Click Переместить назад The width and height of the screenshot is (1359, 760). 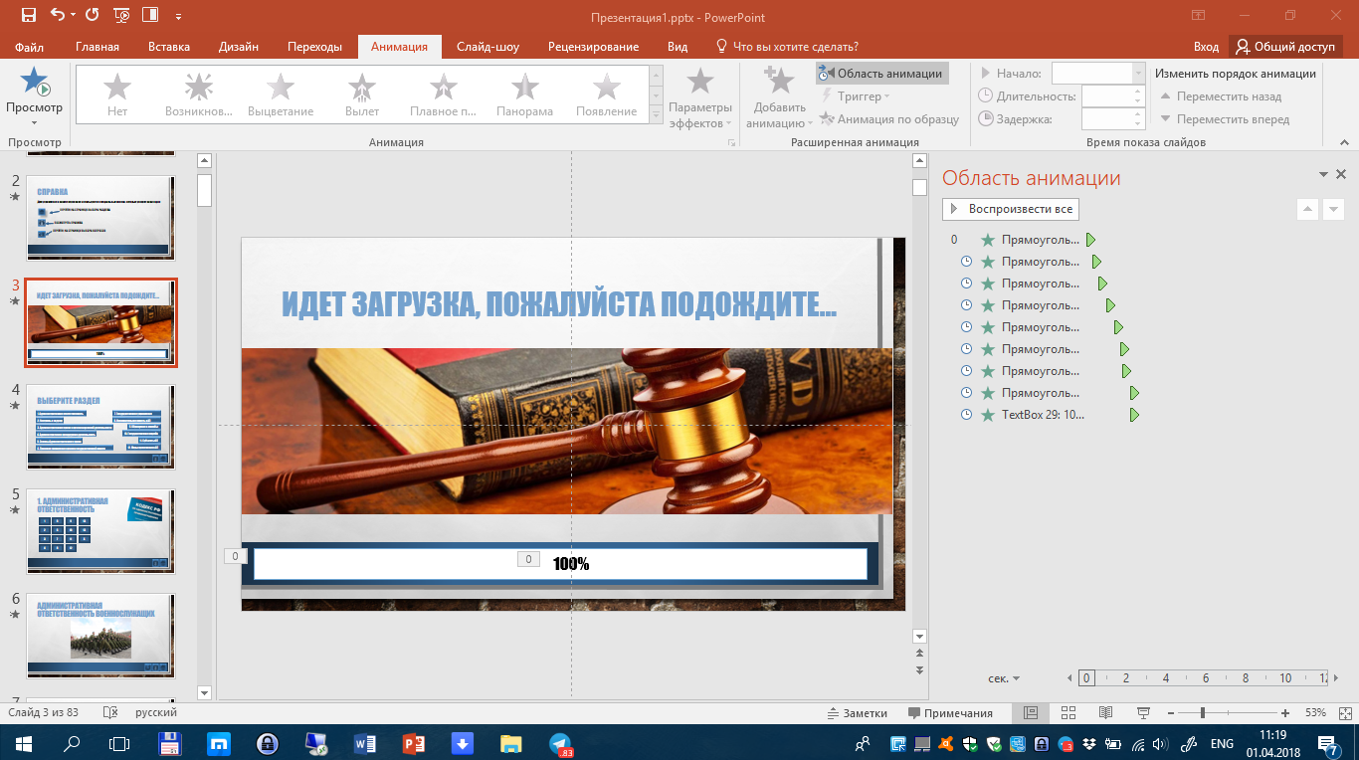point(1221,96)
